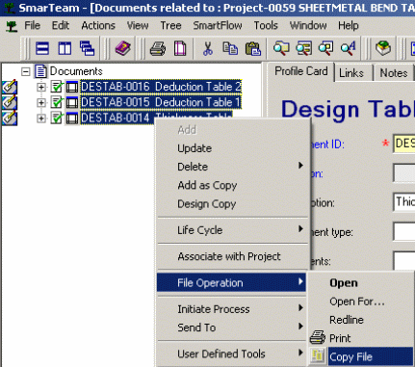
Task: Toggle the checkmark on DESTAB-0016
Action: click(x=57, y=87)
